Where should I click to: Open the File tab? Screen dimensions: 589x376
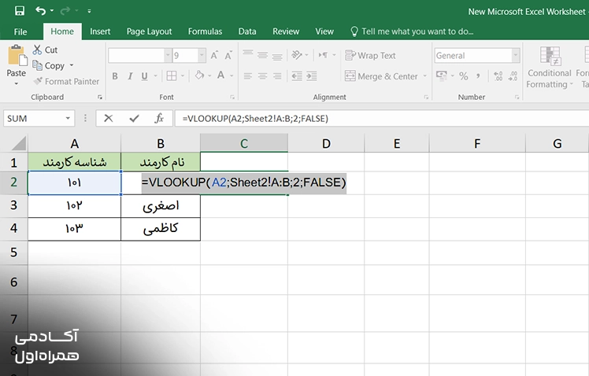(20, 31)
